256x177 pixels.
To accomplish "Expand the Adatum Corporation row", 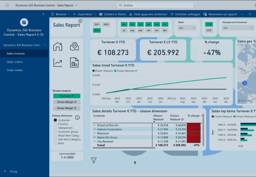I will click(95, 129).
